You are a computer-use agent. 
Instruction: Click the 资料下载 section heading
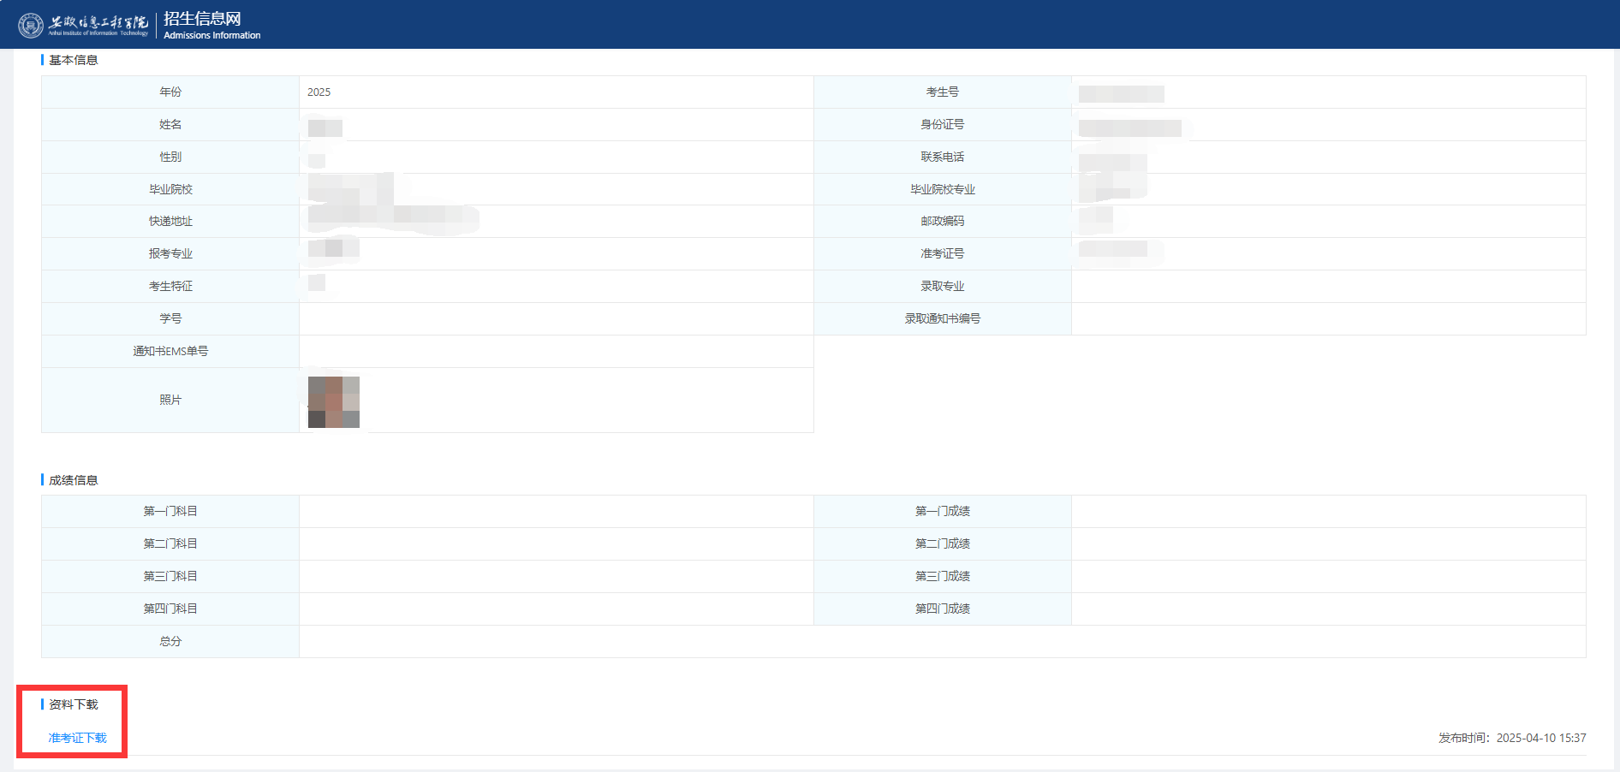click(x=73, y=704)
